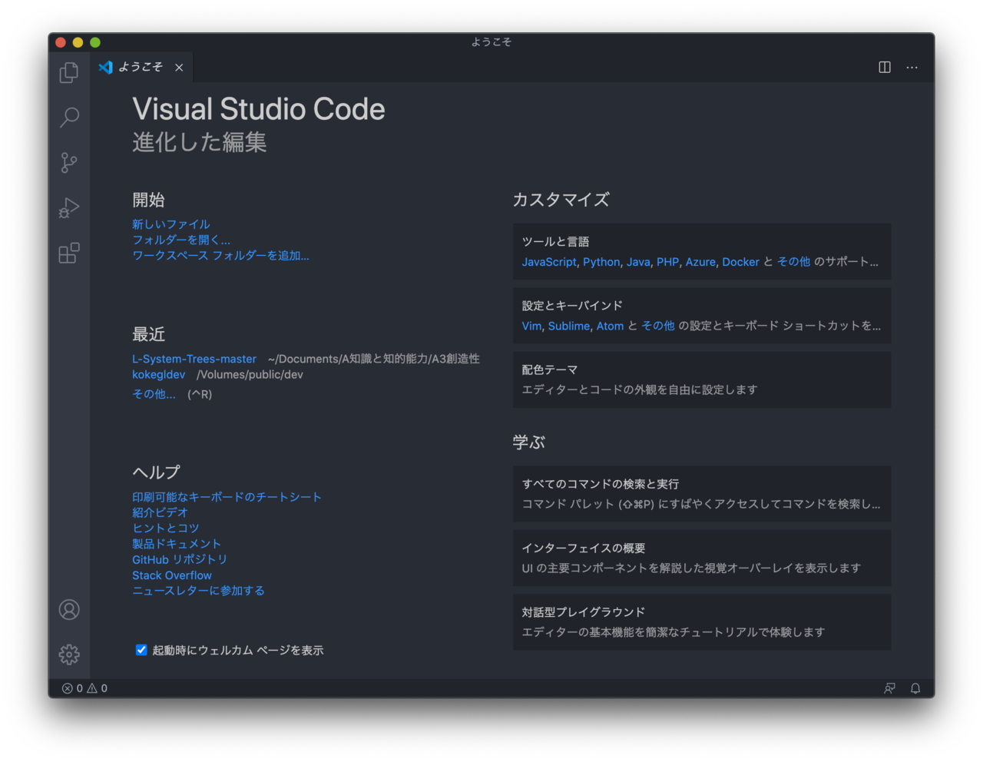Click Atom keybindings link
The width and height of the screenshot is (983, 762).
610,326
